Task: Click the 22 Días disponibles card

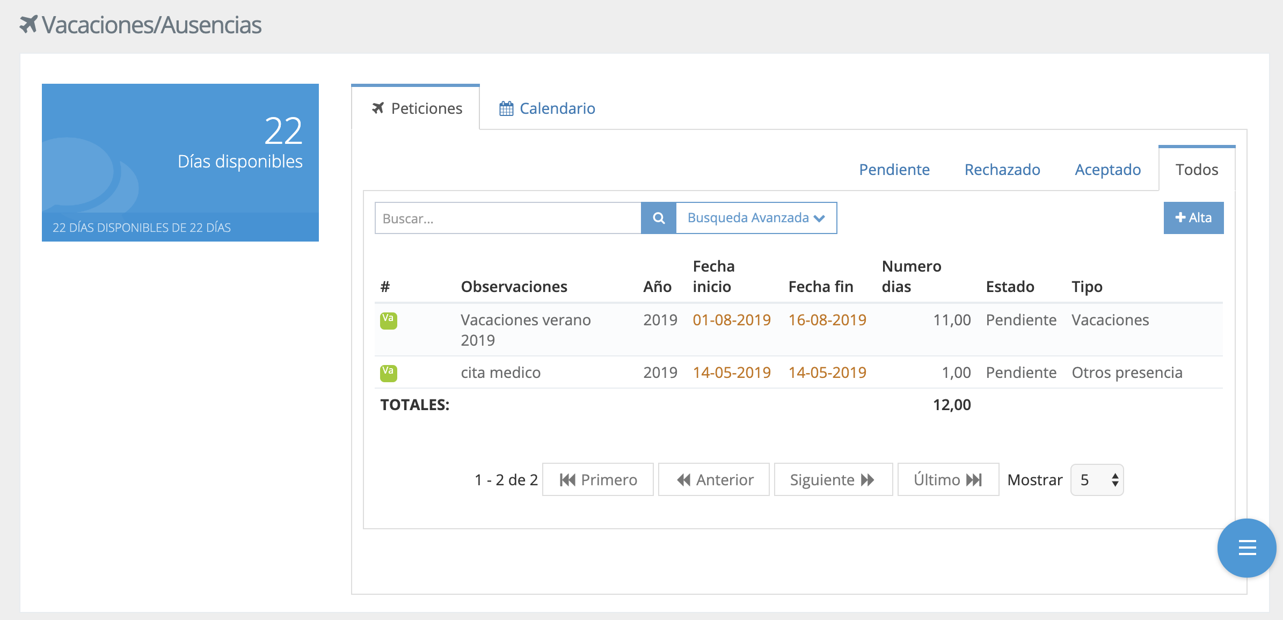Action: [180, 163]
